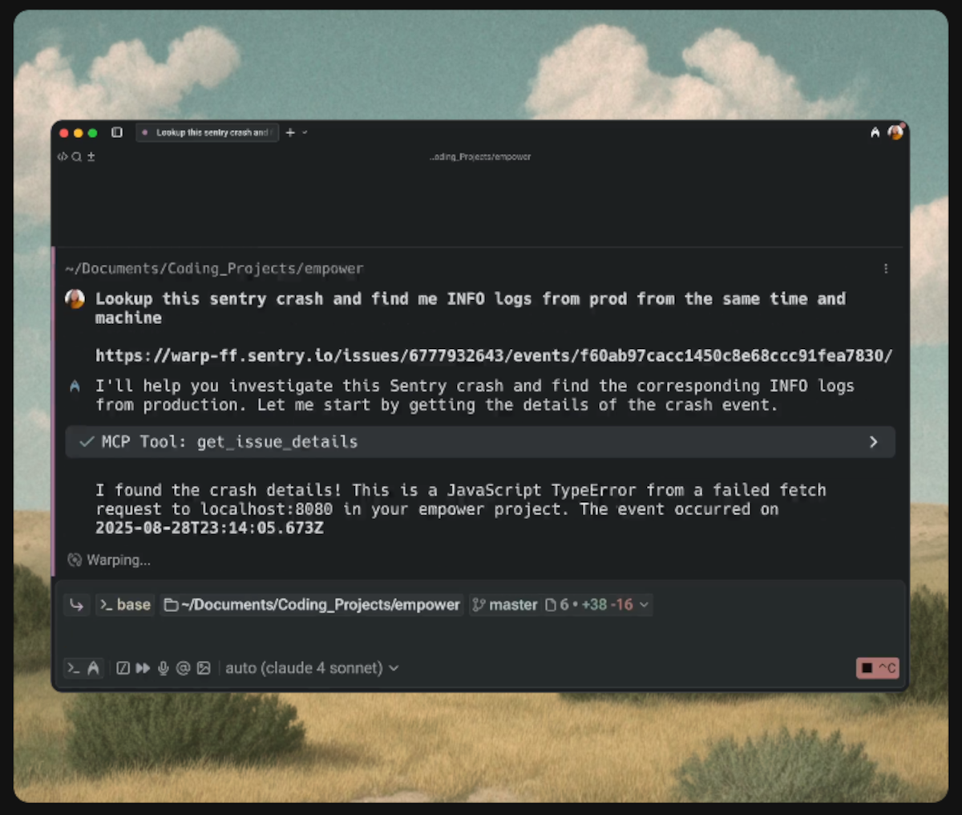Screen dimensions: 962x815
Task: Stop the running agent with ^C button
Action: [x=878, y=667]
